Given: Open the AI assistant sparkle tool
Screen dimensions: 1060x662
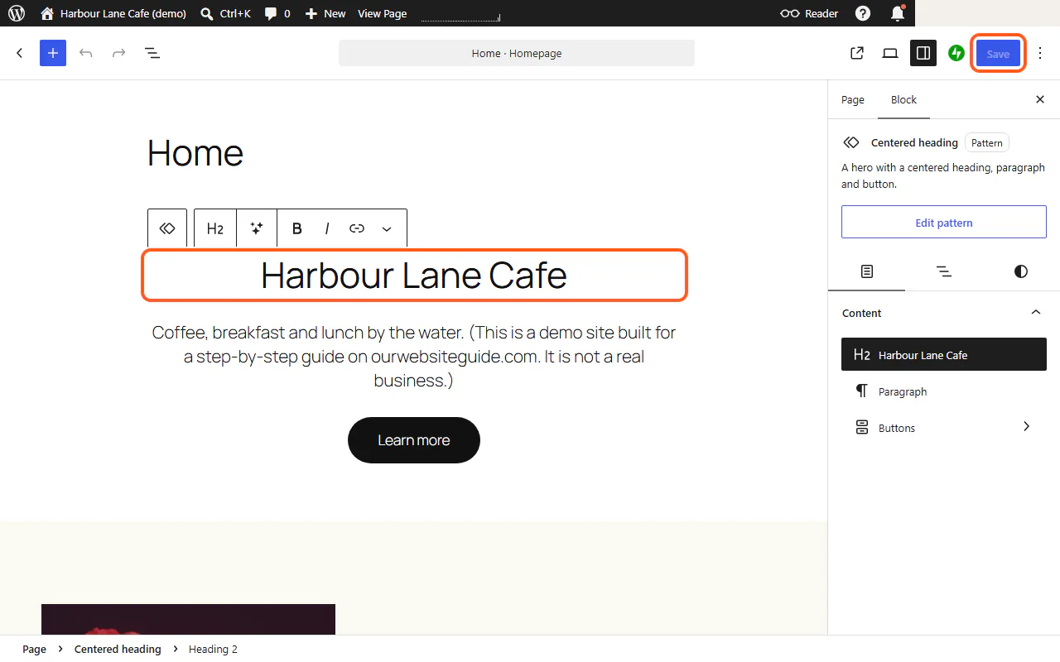Looking at the screenshot, I should [x=257, y=228].
